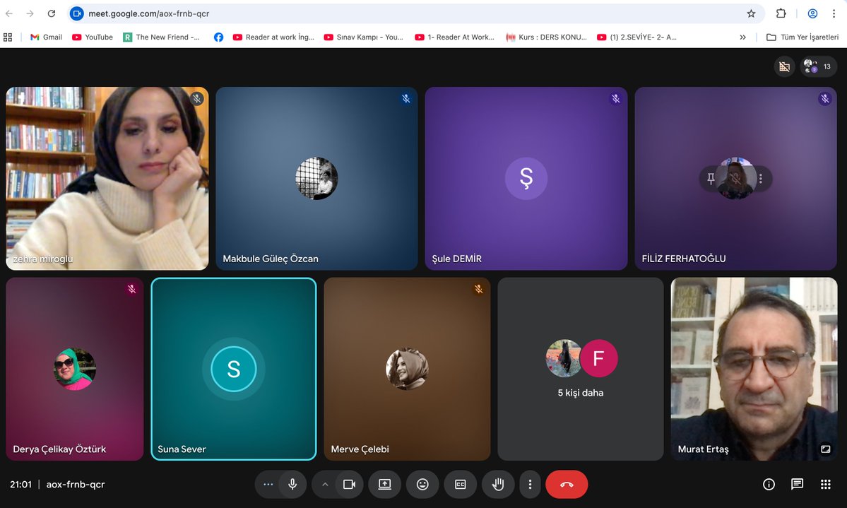Open 'Tüm Yer İşaretleri' folder
Image resolution: width=847 pixels, height=508 pixels.
tap(802, 37)
